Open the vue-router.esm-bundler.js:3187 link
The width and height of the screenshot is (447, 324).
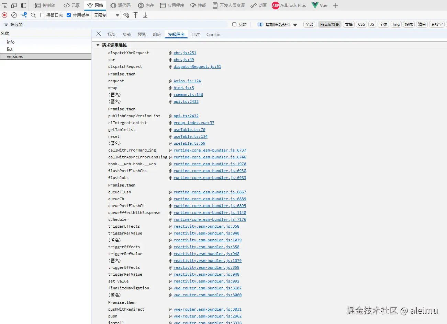pos(208,288)
